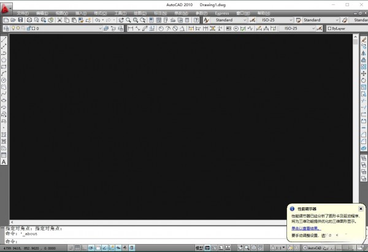
Task: Open the AutoCAD application menu browser button
Action: (6, 8)
